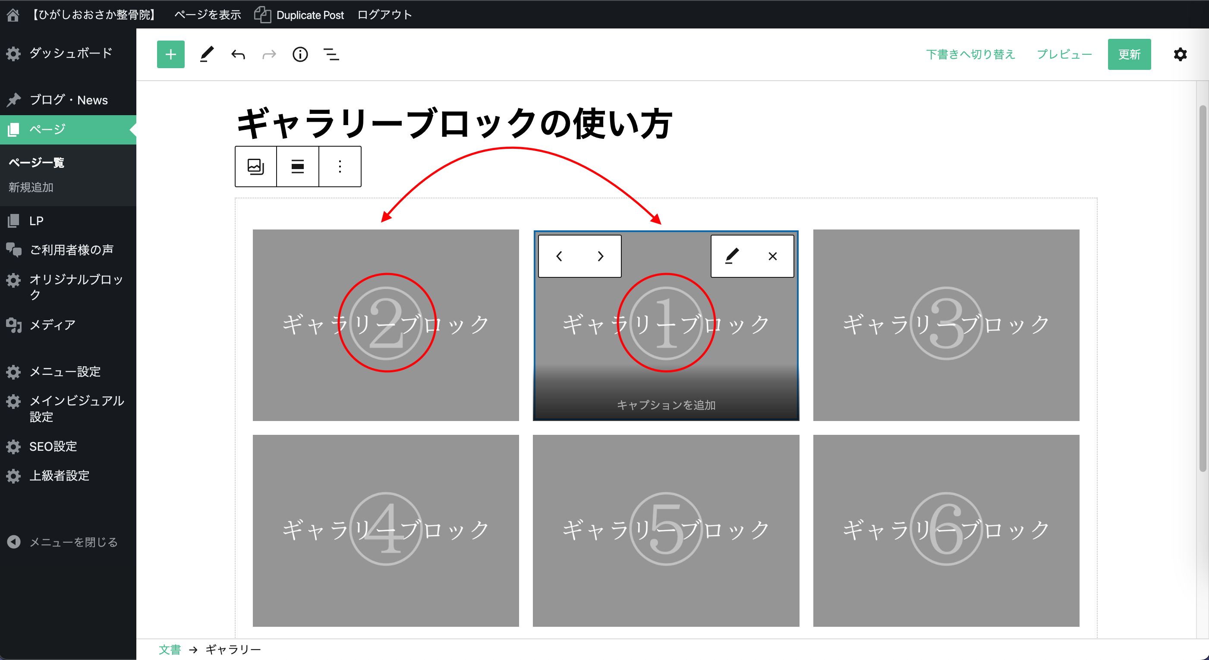Edit selected gallery image via pencil icon
This screenshot has height=660, width=1209.
pyautogui.click(x=732, y=256)
